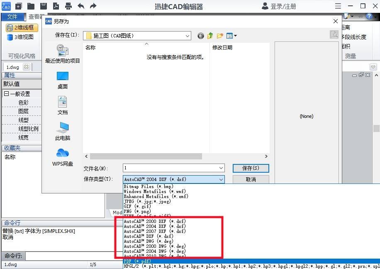Print the drawing with printer icon
The width and height of the screenshot is (380, 269).
(68, 6)
